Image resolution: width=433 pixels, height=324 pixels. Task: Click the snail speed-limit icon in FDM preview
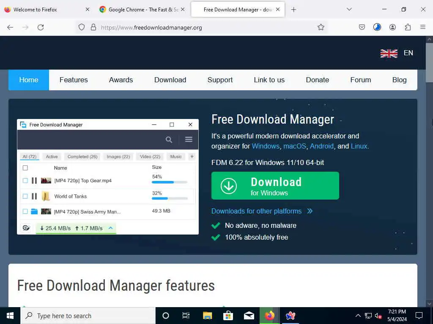[x=26, y=227]
